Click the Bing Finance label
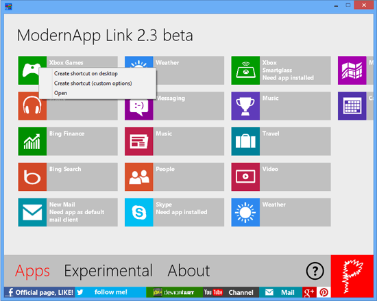This screenshot has height=301, width=377. [x=67, y=133]
